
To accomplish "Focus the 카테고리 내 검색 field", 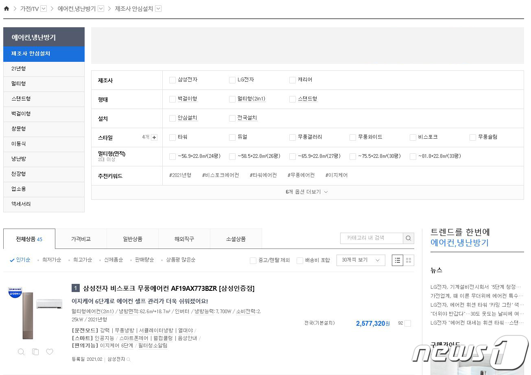I will 371,238.
